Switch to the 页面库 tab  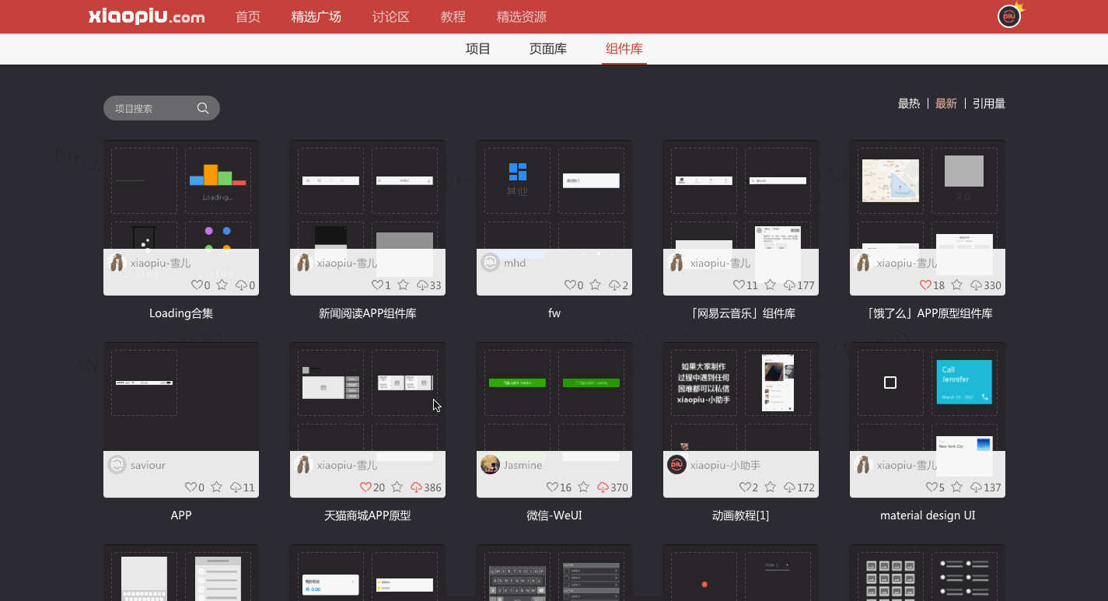[x=548, y=49]
